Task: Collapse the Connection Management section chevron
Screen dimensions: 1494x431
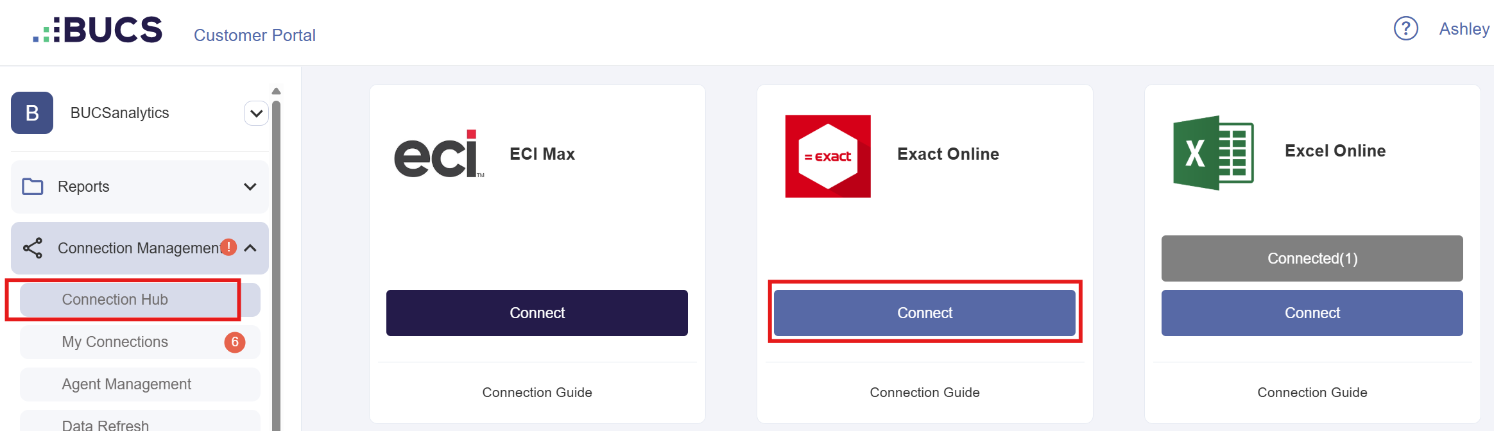Action: (250, 248)
